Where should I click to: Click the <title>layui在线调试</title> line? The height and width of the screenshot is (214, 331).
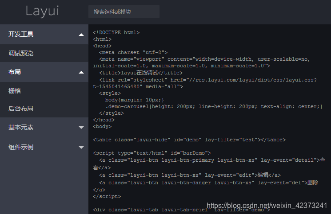(141, 73)
